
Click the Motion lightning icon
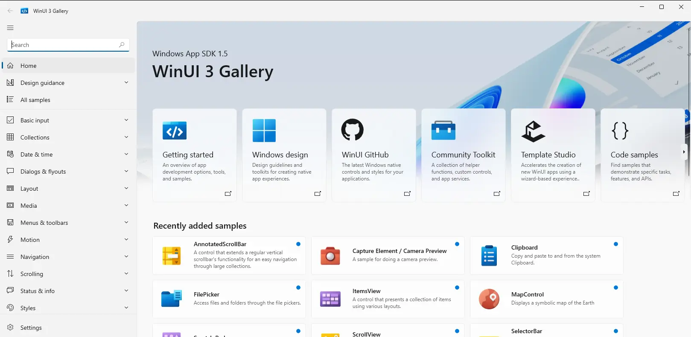pyautogui.click(x=10, y=240)
